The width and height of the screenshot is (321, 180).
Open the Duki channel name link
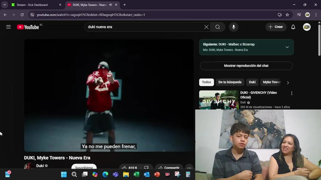point(40,166)
